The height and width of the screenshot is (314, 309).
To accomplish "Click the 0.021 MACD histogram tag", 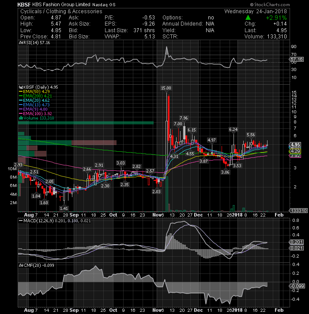I will tap(297, 248).
